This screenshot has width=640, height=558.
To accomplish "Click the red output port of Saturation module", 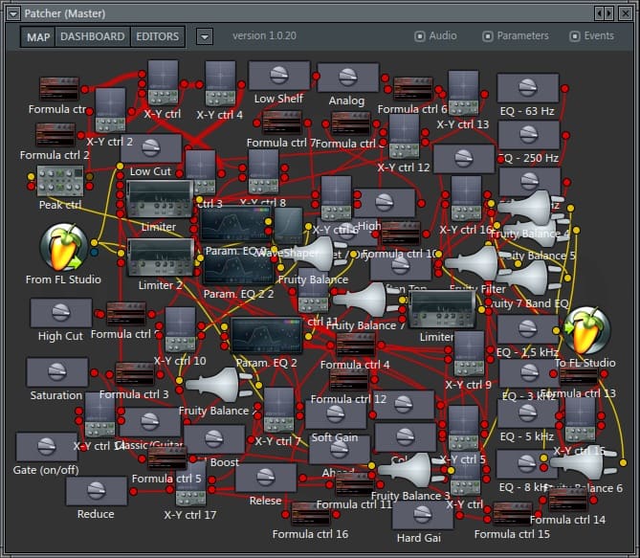I will click(x=95, y=372).
